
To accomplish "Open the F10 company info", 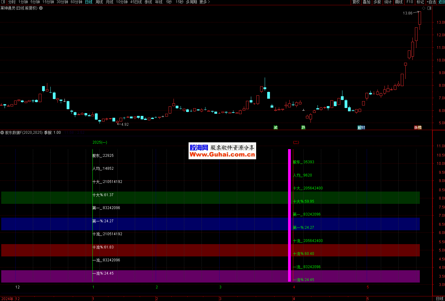I will [x=410, y=2].
